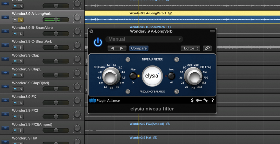This screenshot has width=280, height=144.
Task: Click the FX3(Amped) region loop icon
Action: click(168, 124)
